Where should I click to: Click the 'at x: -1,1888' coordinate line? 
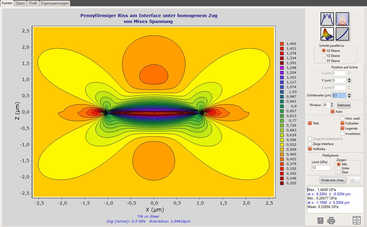click(x=328, y=202)
